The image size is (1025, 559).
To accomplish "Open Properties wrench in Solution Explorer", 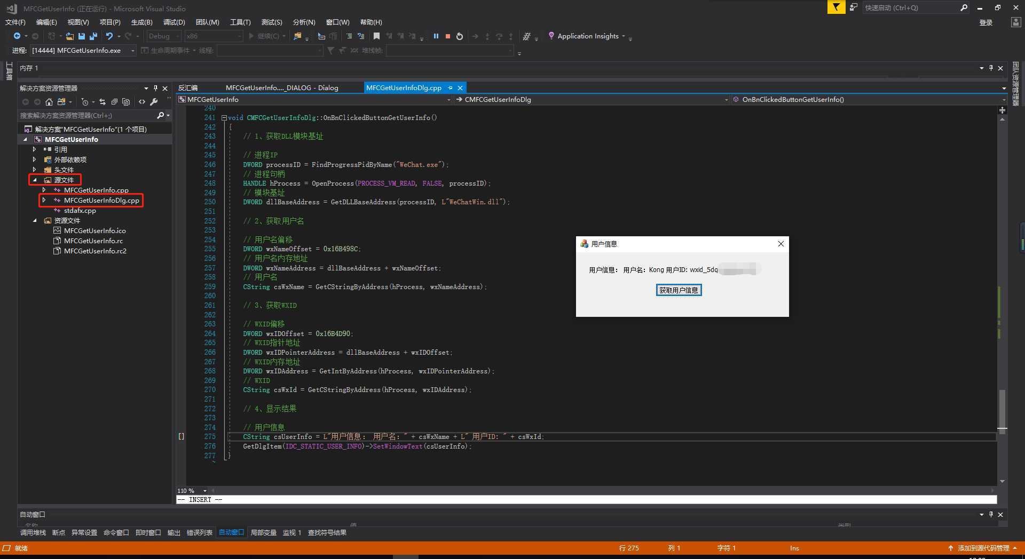I will [154, 101].
